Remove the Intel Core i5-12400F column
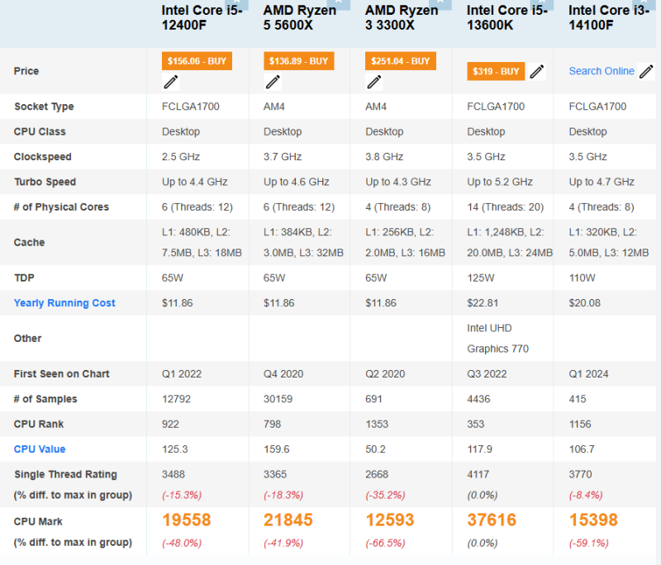 pos(238,2)
